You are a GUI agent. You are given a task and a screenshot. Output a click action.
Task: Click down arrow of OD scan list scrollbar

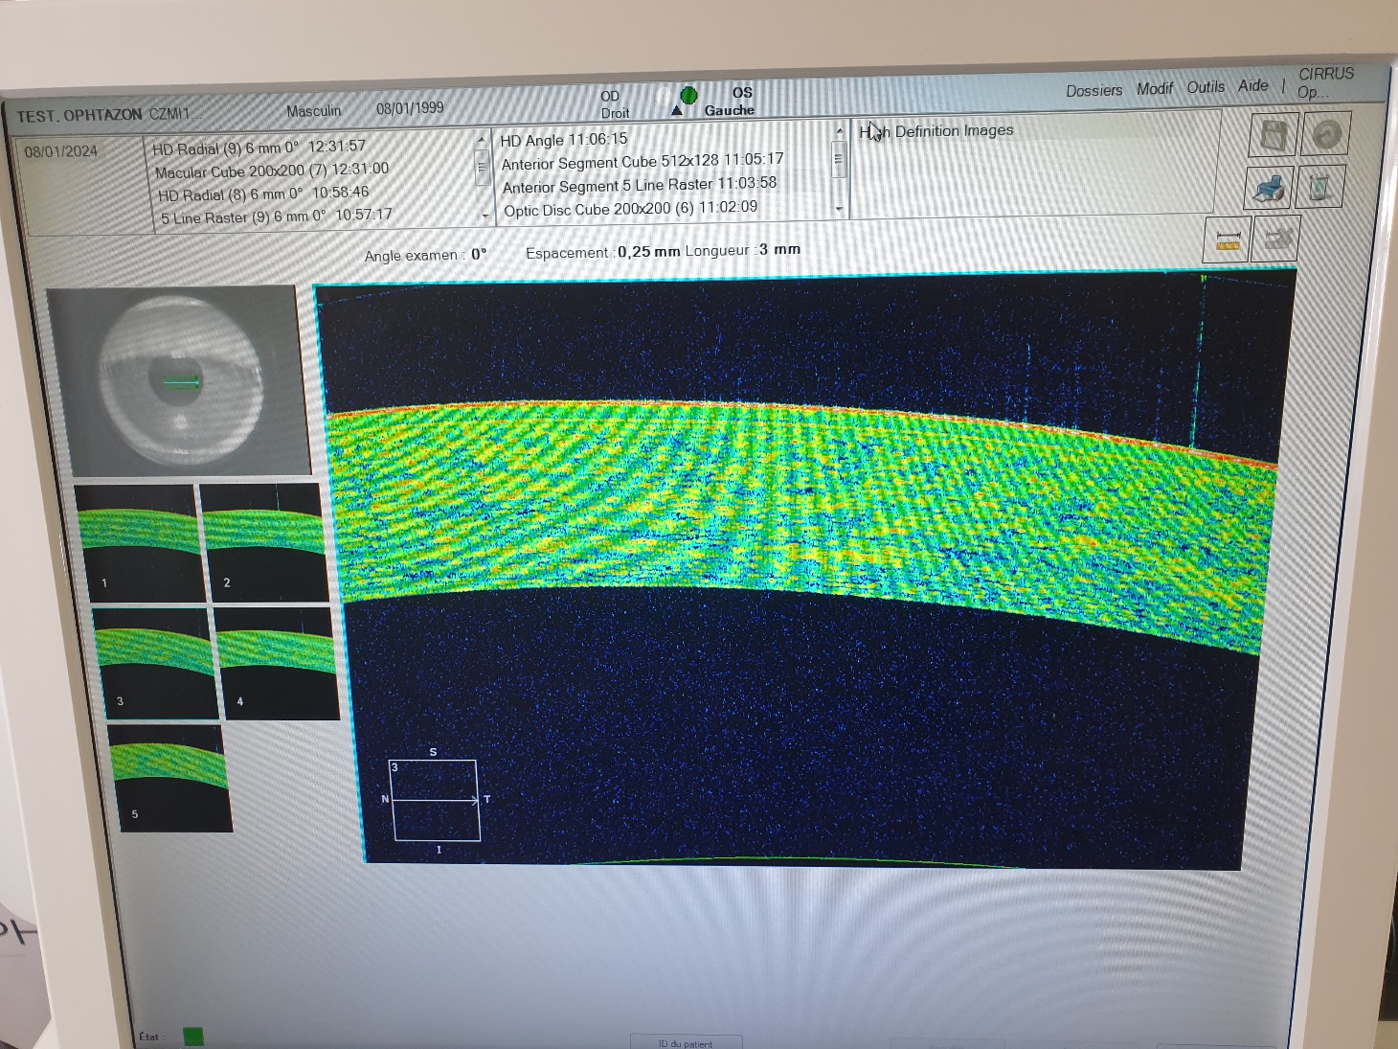(x=485, y=217)
